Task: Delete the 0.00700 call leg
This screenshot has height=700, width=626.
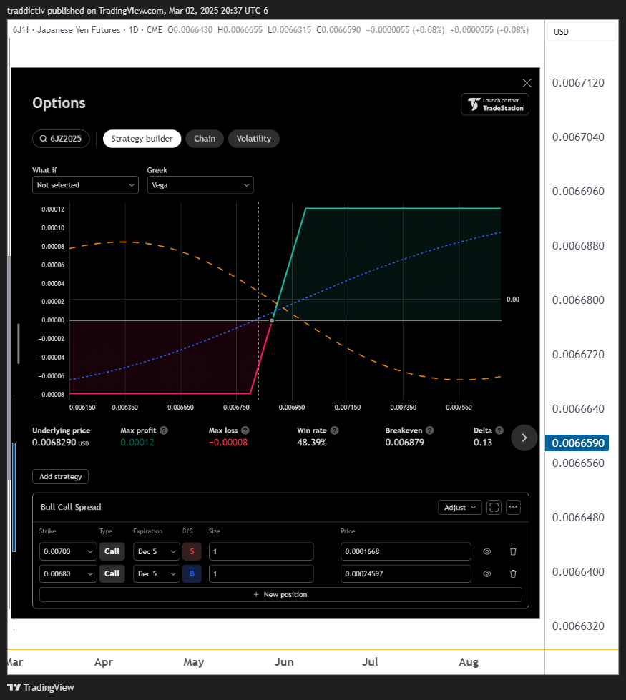Action: point(513,551)
